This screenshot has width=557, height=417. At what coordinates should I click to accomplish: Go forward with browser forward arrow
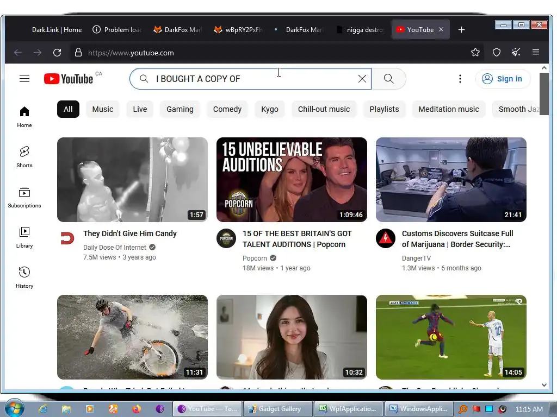click(38, 53)
